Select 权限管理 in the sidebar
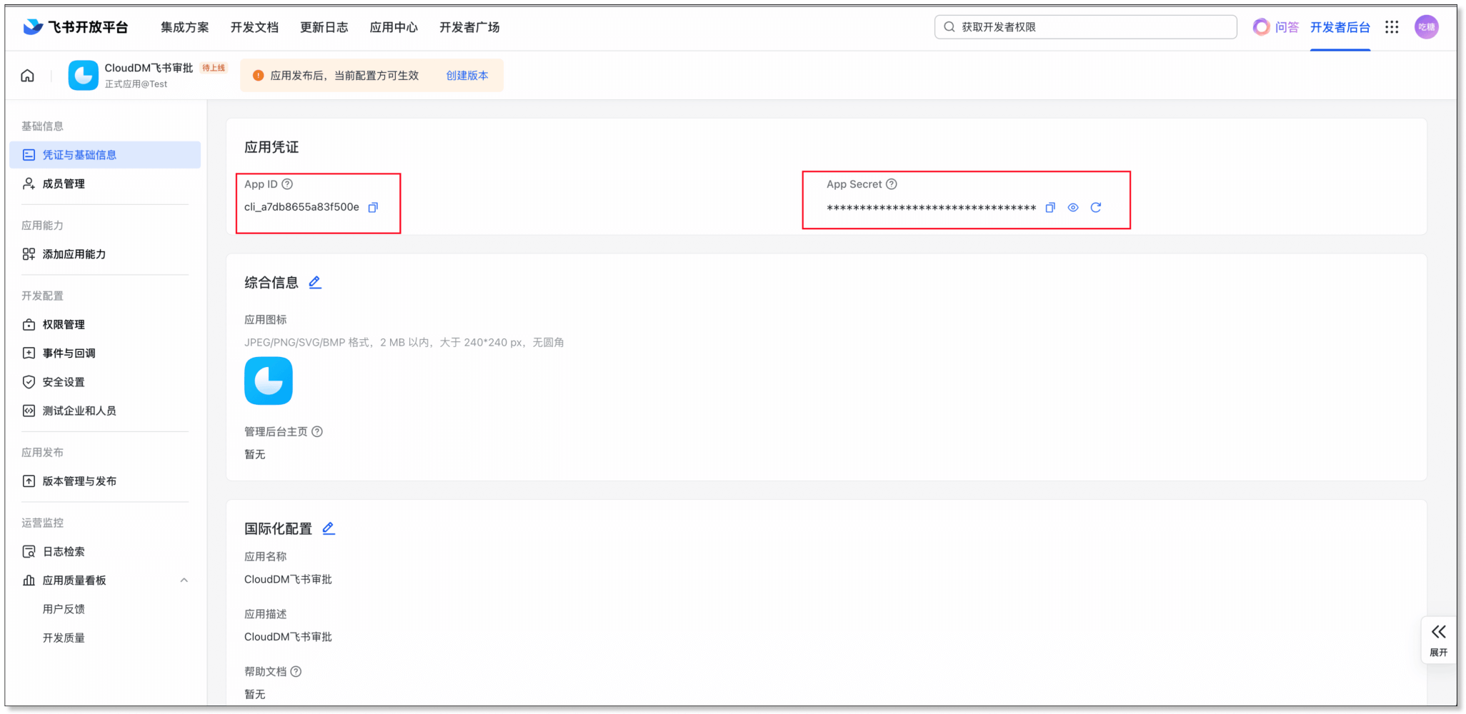 (x=64, y=325)
